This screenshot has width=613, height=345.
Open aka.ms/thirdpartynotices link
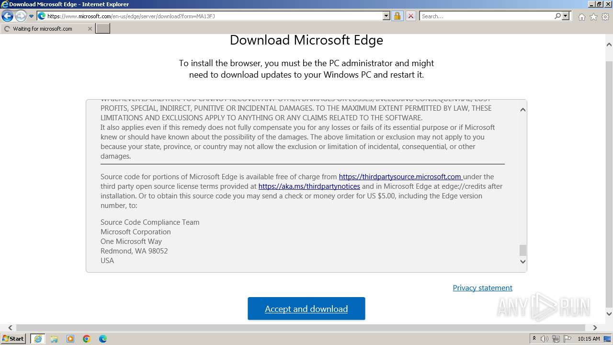click(x=309, y=186)
